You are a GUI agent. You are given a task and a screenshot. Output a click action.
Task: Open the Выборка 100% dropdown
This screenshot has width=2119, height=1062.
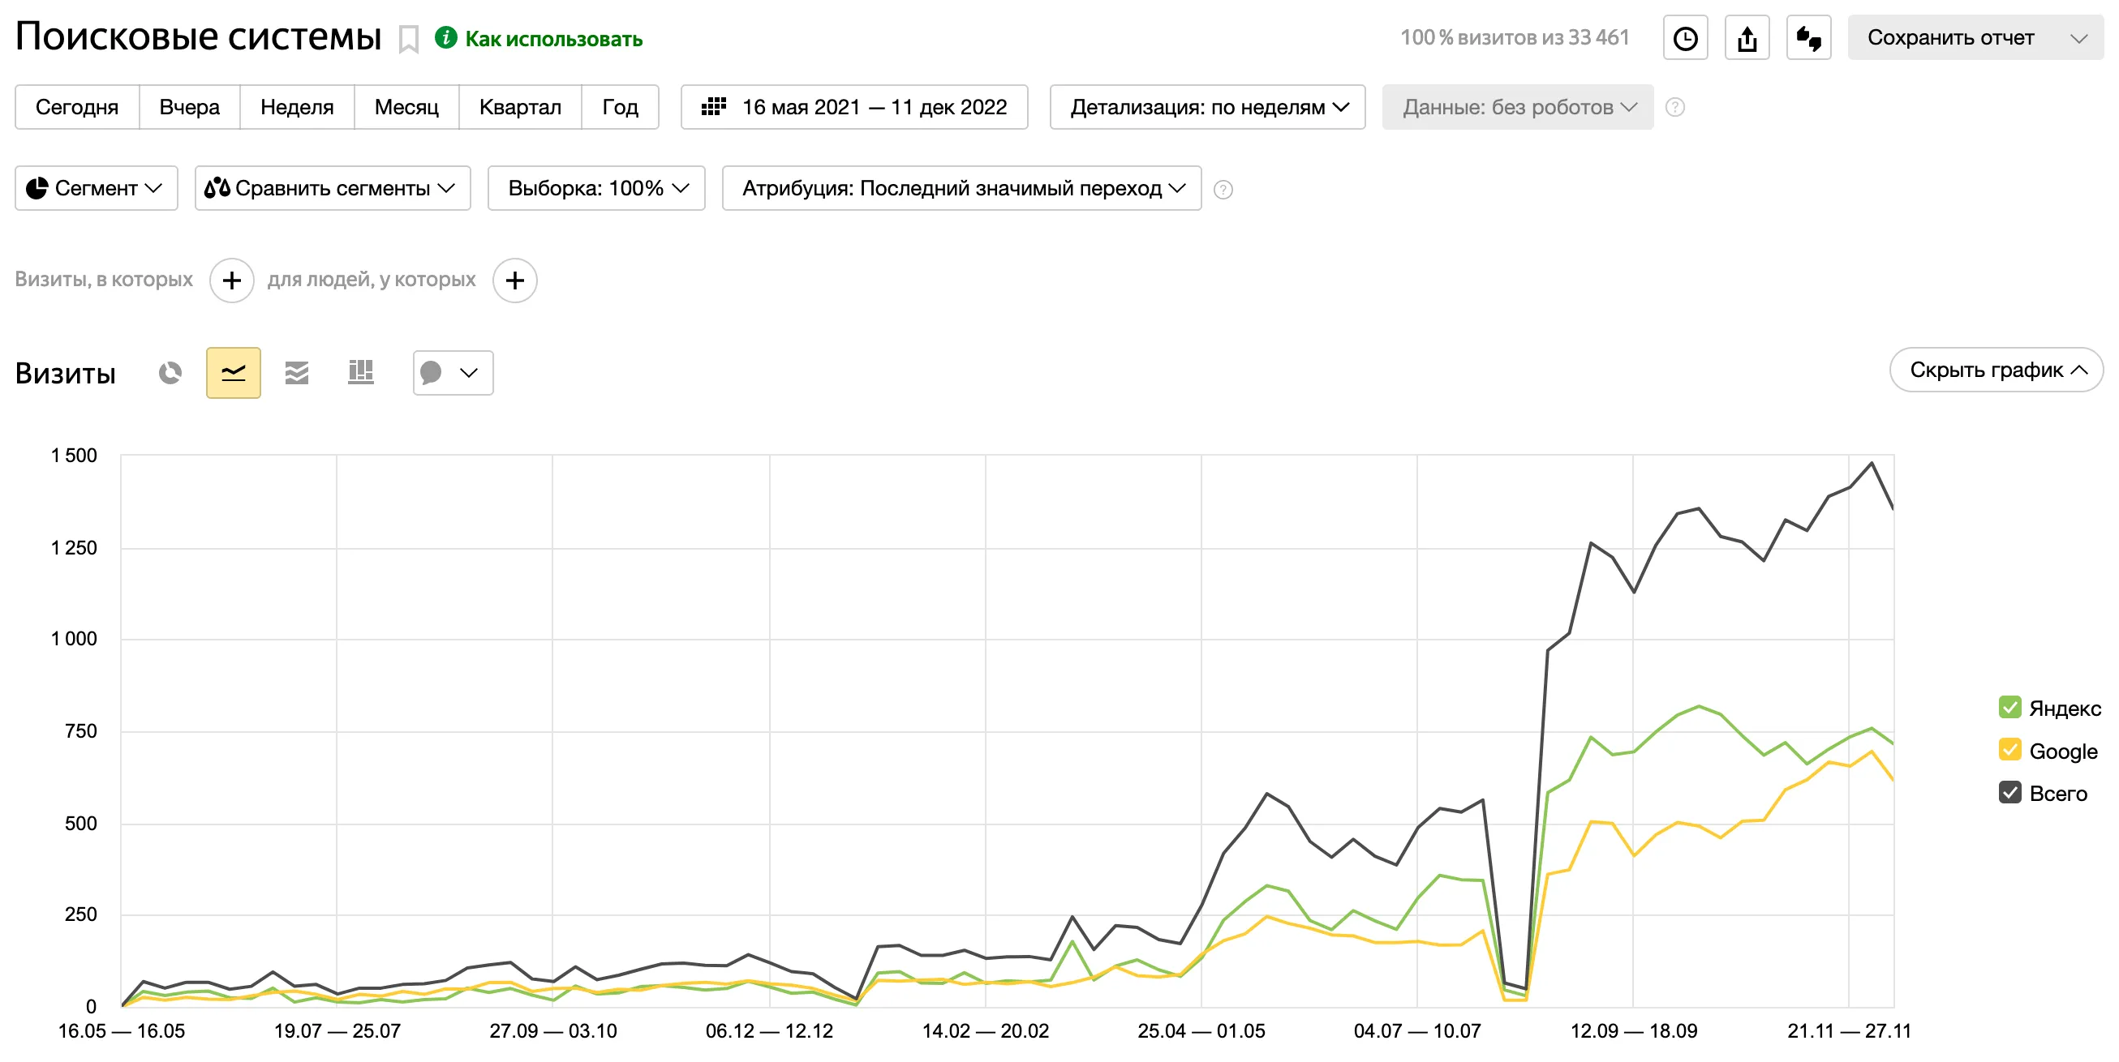coord(595,189)
